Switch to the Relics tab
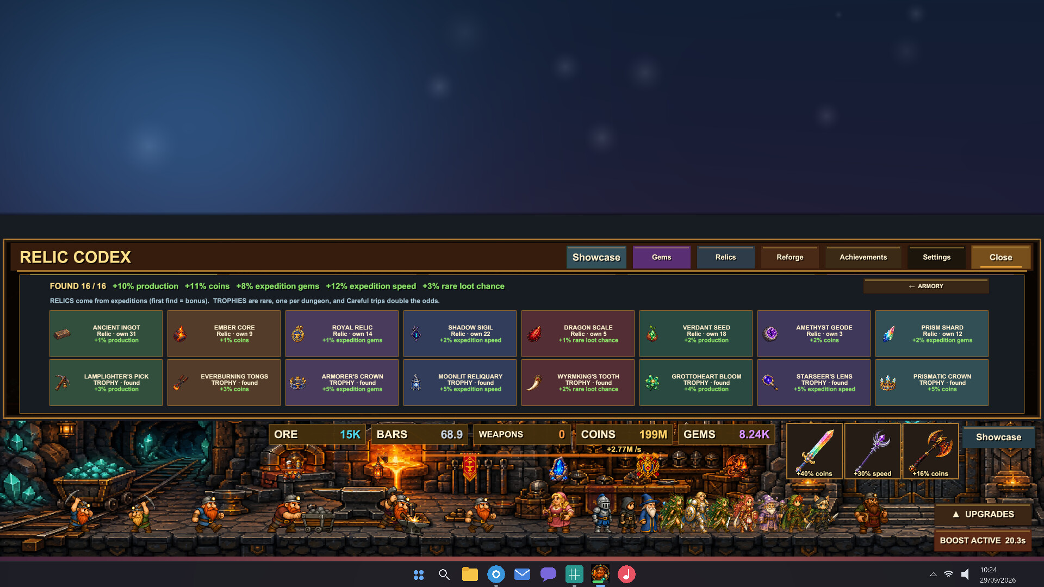This screenshot has width=1044, height=587. (x=725, y=257)
